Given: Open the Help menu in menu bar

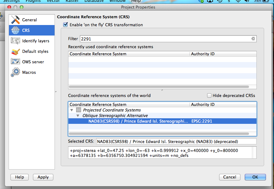Looking at the screenshot, I should click(136, 1).
